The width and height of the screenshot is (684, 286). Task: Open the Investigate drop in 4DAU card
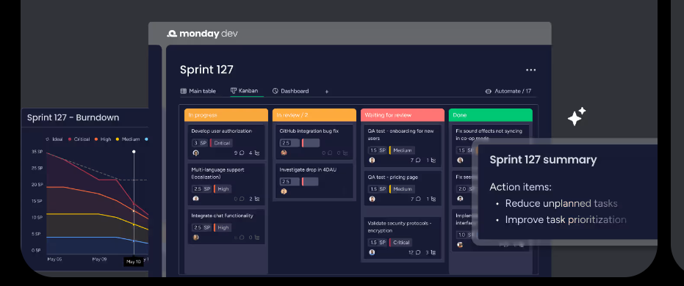point(314,180)
